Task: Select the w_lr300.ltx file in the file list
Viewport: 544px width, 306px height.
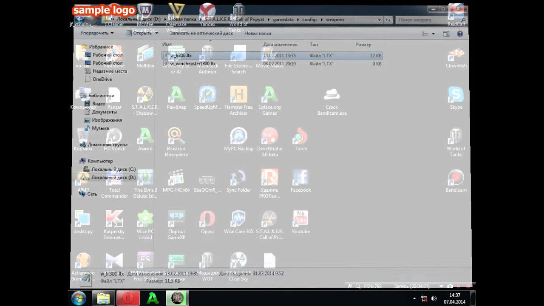Action: pos(272,56)
